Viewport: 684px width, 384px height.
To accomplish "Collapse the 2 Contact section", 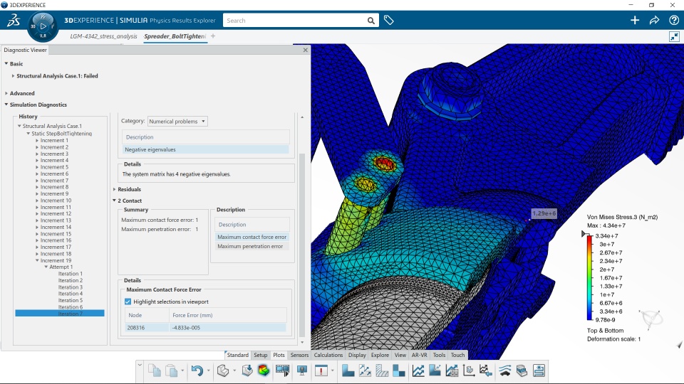I will click(114, 201).
